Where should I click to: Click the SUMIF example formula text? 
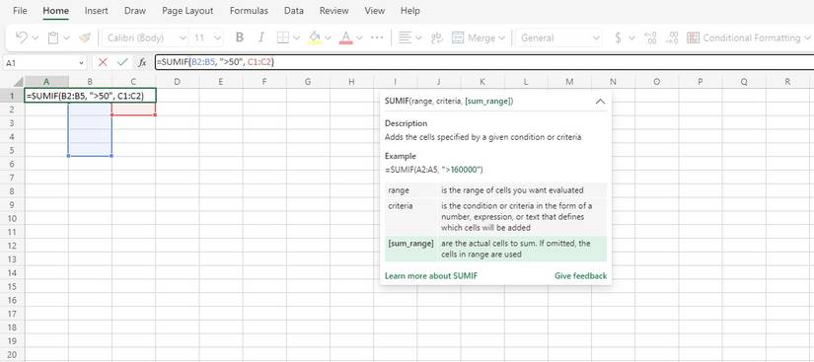point(434,170)
